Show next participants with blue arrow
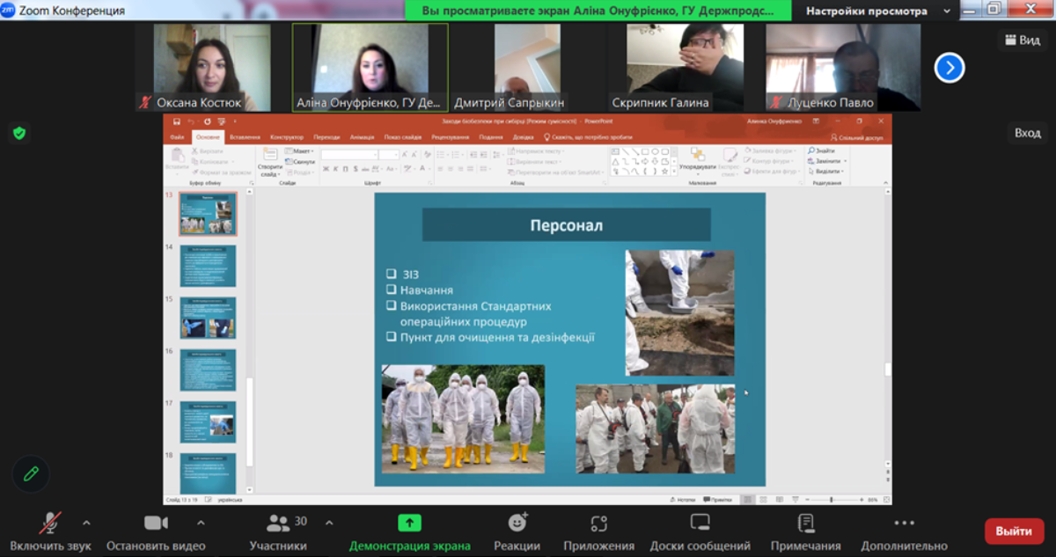 pos(950,68)
